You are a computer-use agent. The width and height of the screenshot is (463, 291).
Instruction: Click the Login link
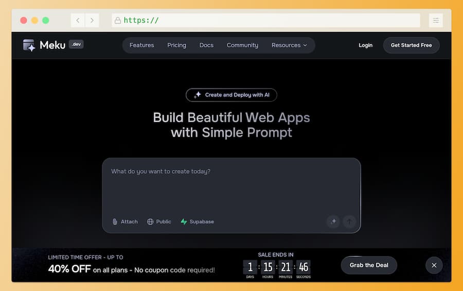pyautogui.click(x=365, y=45)
